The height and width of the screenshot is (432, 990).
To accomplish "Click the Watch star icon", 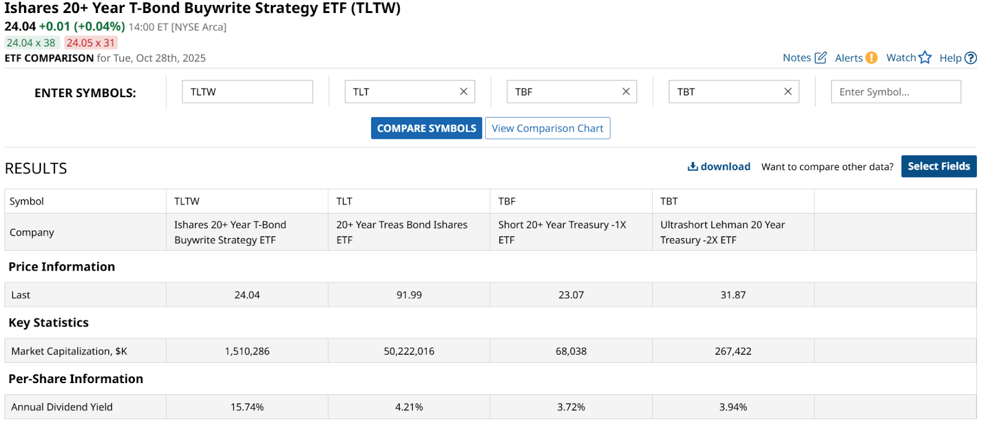I will pos(925,58).
